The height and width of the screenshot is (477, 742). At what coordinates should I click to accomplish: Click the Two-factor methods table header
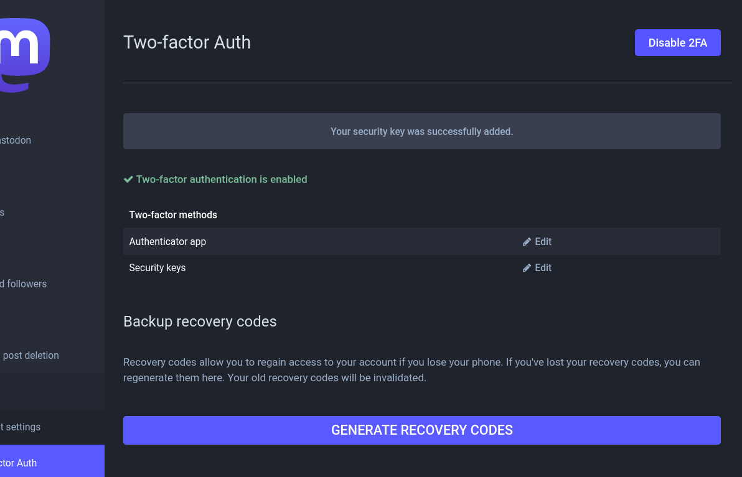(x=173, y=215)
